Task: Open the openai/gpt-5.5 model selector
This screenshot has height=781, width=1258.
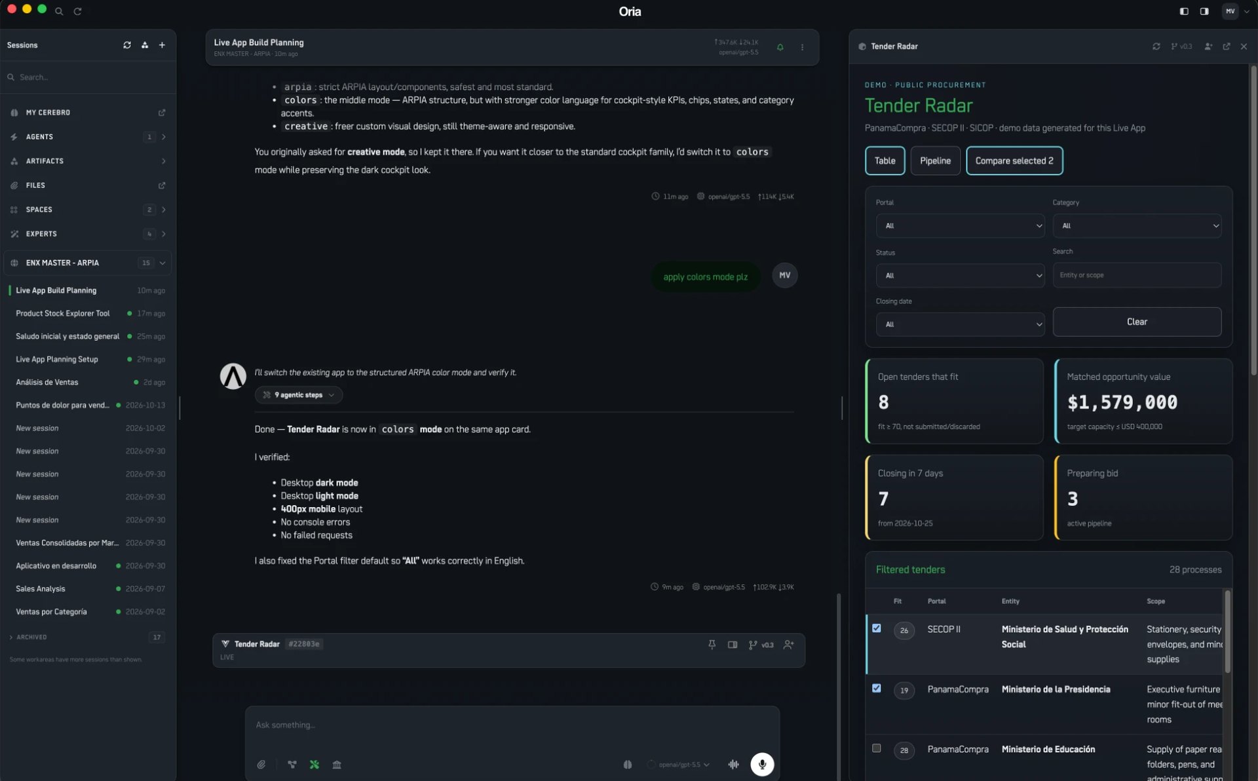Action: [x=679, y=765]
